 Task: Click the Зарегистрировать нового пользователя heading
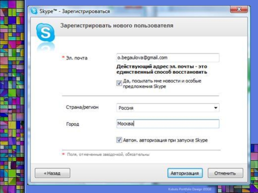[x=117, y=26]
